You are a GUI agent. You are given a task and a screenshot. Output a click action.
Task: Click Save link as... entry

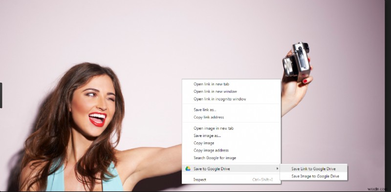point(231,110)
